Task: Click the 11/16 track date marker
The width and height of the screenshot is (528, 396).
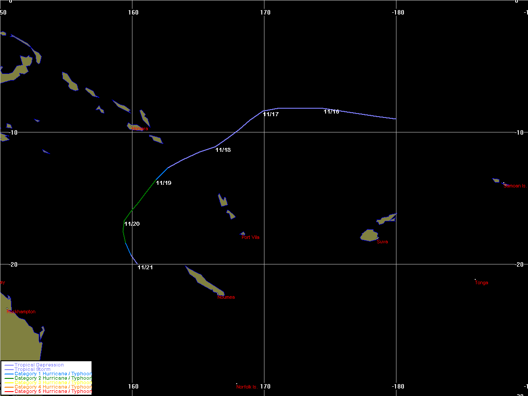Action: (x=331, y=112)
